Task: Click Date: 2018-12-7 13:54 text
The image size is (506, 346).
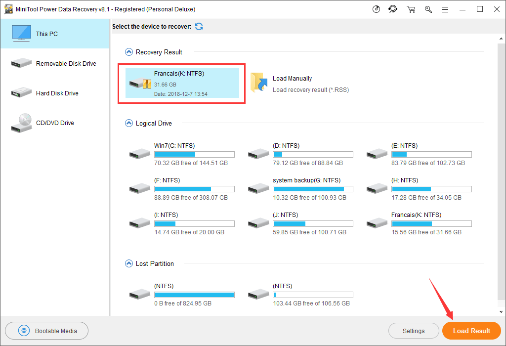Action: click(181, 94)
